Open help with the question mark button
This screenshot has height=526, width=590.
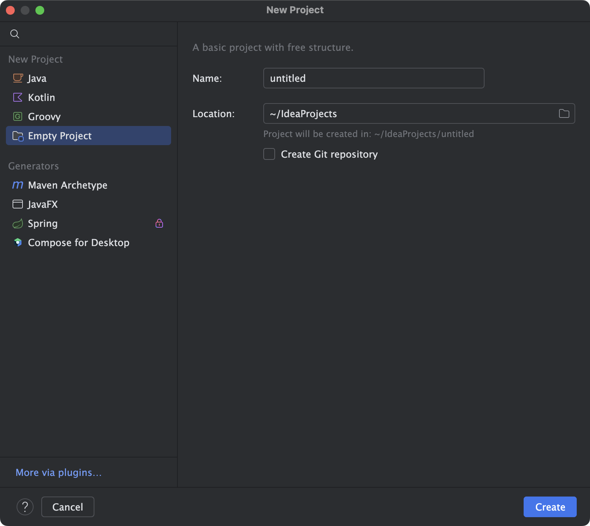[x=25, y=507]
